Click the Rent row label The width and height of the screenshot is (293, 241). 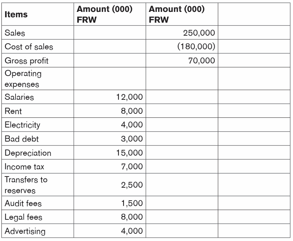(x=13, y=111)
